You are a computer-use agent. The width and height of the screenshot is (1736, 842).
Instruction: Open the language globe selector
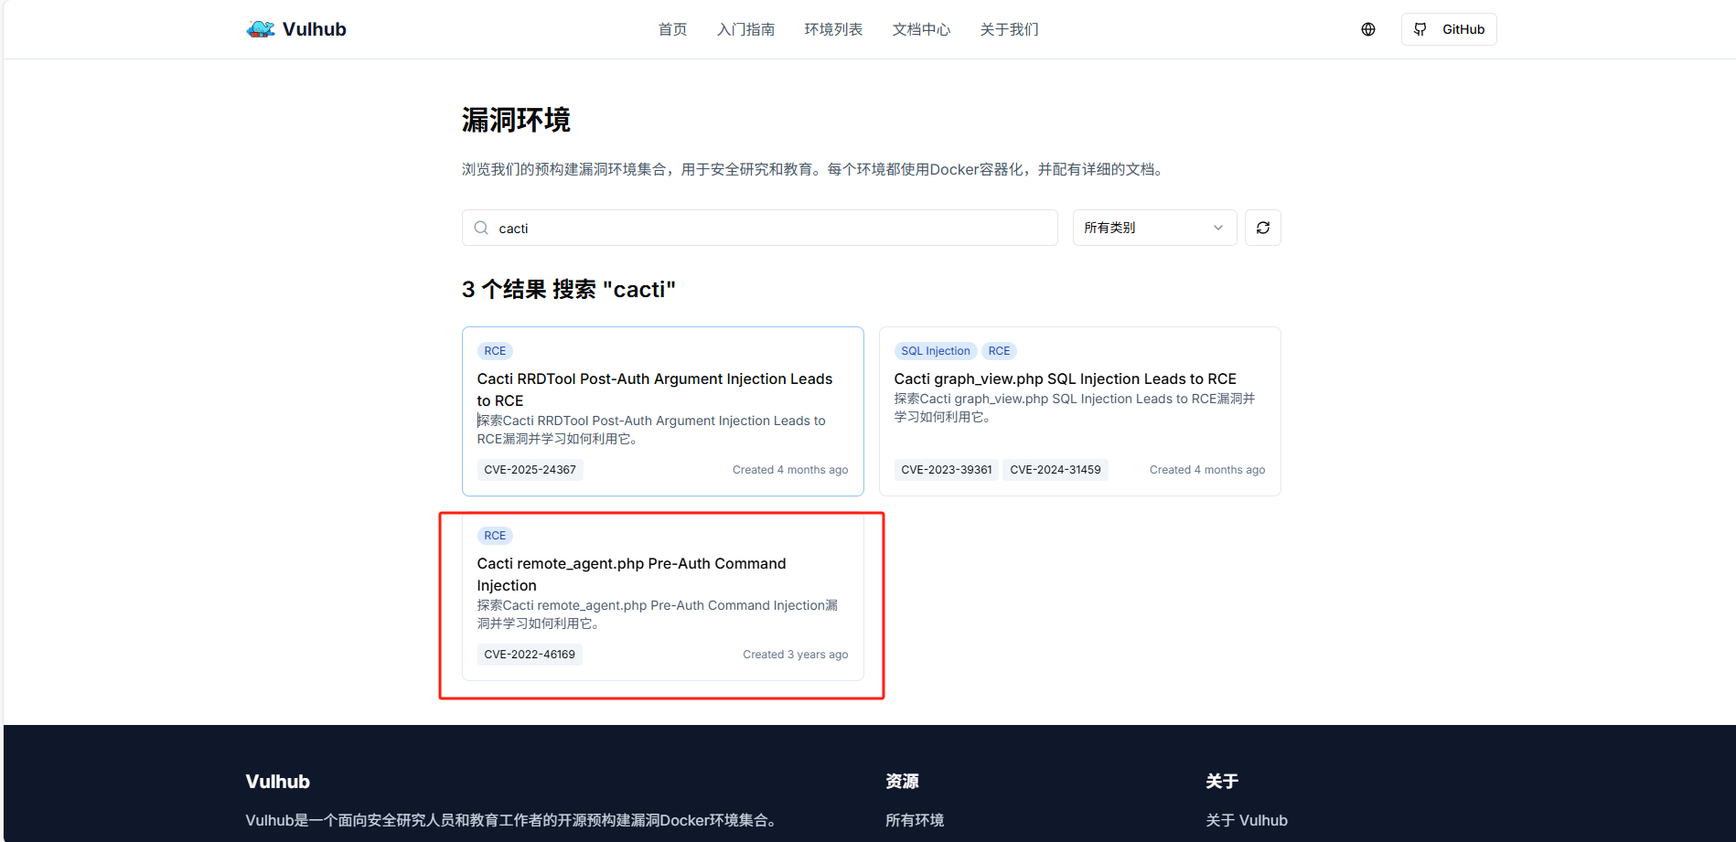pos(1368,29)
